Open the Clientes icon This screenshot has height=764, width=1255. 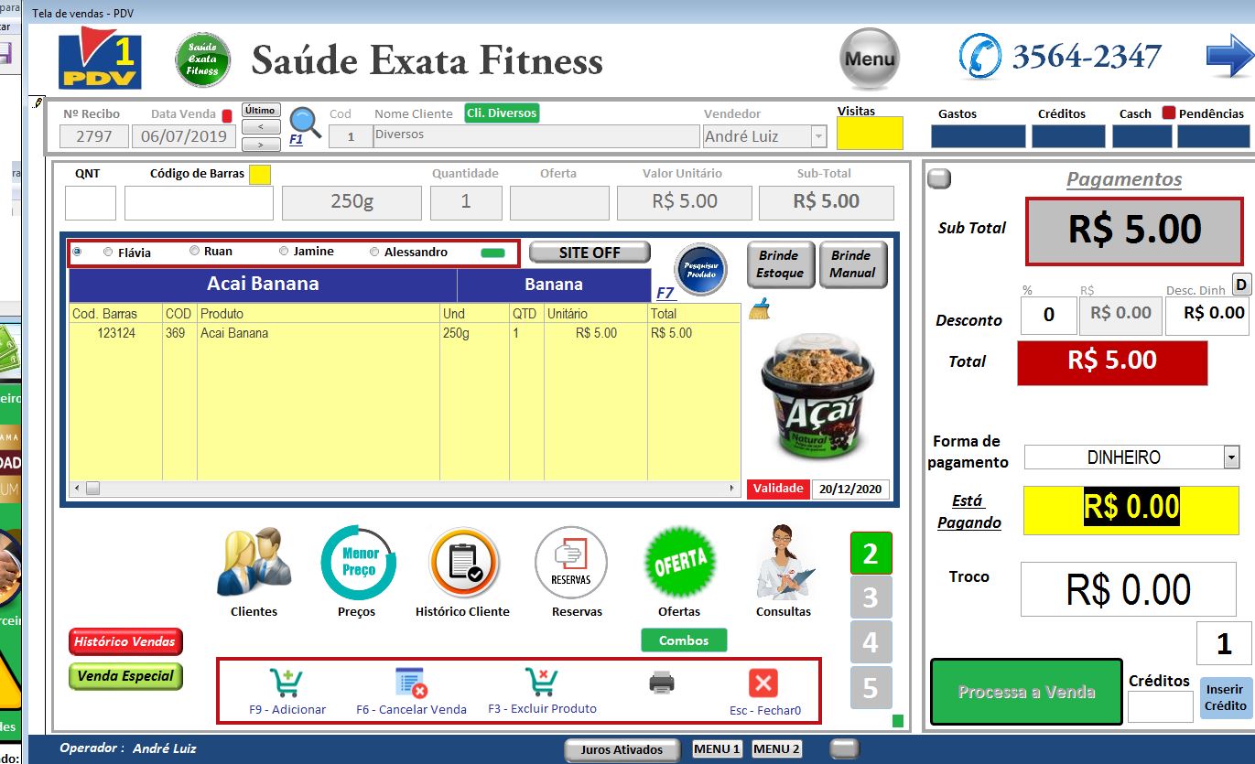(254, 562)
